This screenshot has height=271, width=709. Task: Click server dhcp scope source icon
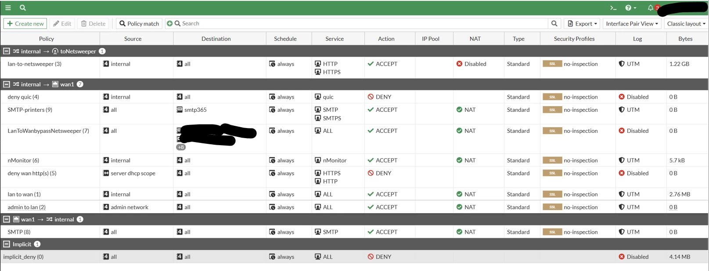click(x=106, y=173)
